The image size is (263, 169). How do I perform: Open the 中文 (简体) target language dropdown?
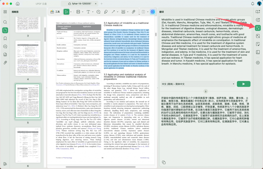tap(198, 84)
